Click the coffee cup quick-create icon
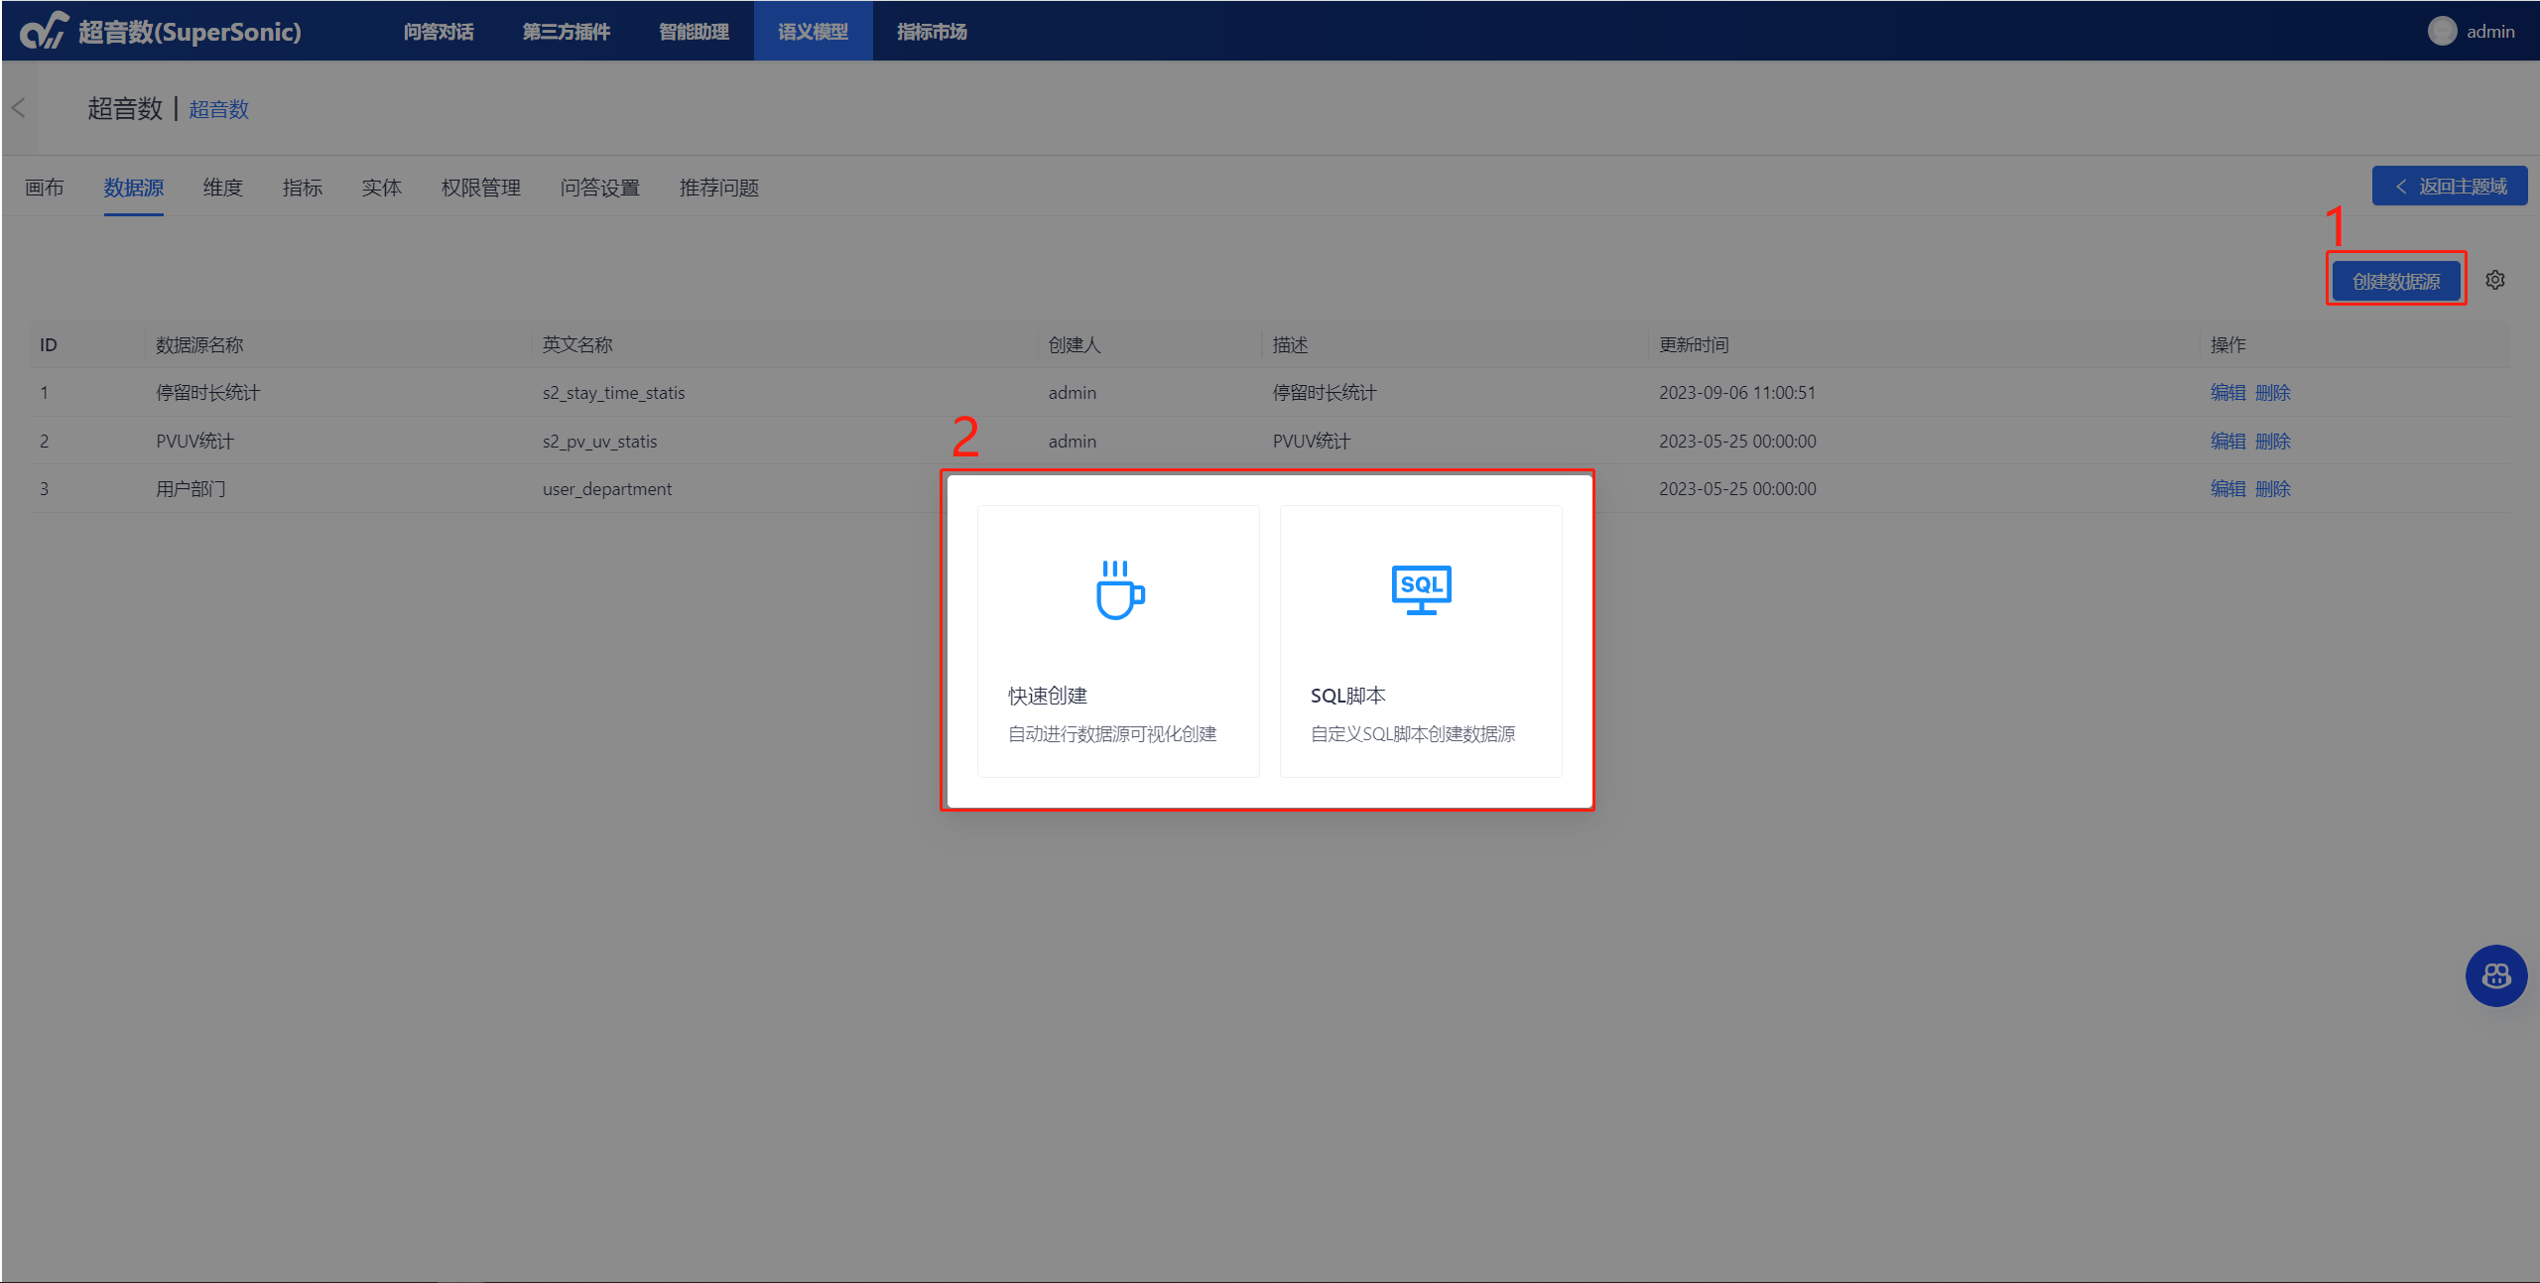 (x=1119, y=590)
